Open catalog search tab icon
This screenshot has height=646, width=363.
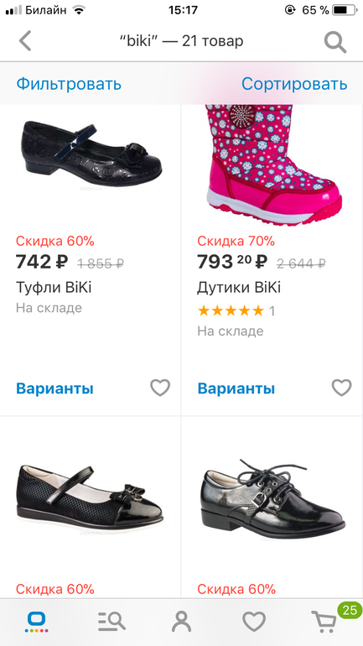pyautogui.click(x=111, y=622)
